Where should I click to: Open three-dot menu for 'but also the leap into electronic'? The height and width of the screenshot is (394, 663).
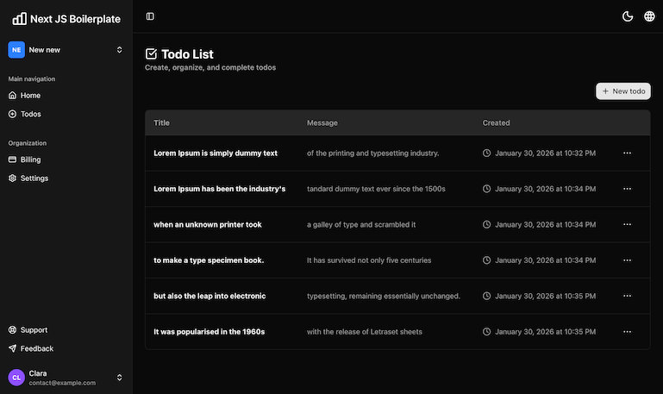point(627,296)
